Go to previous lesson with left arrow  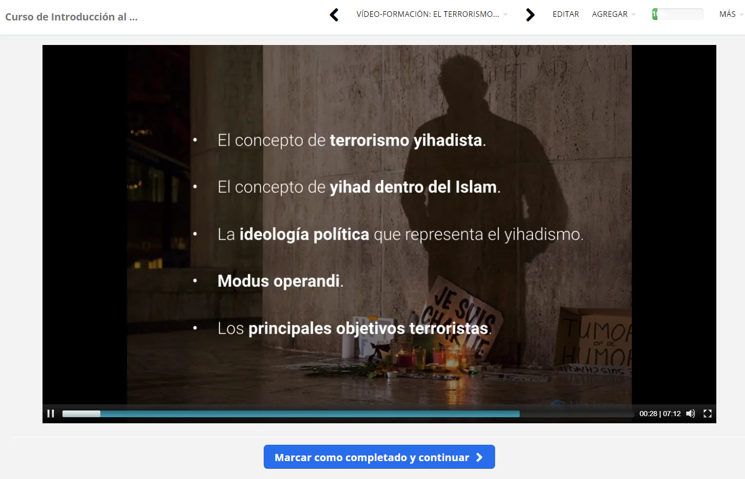point(334,15)
